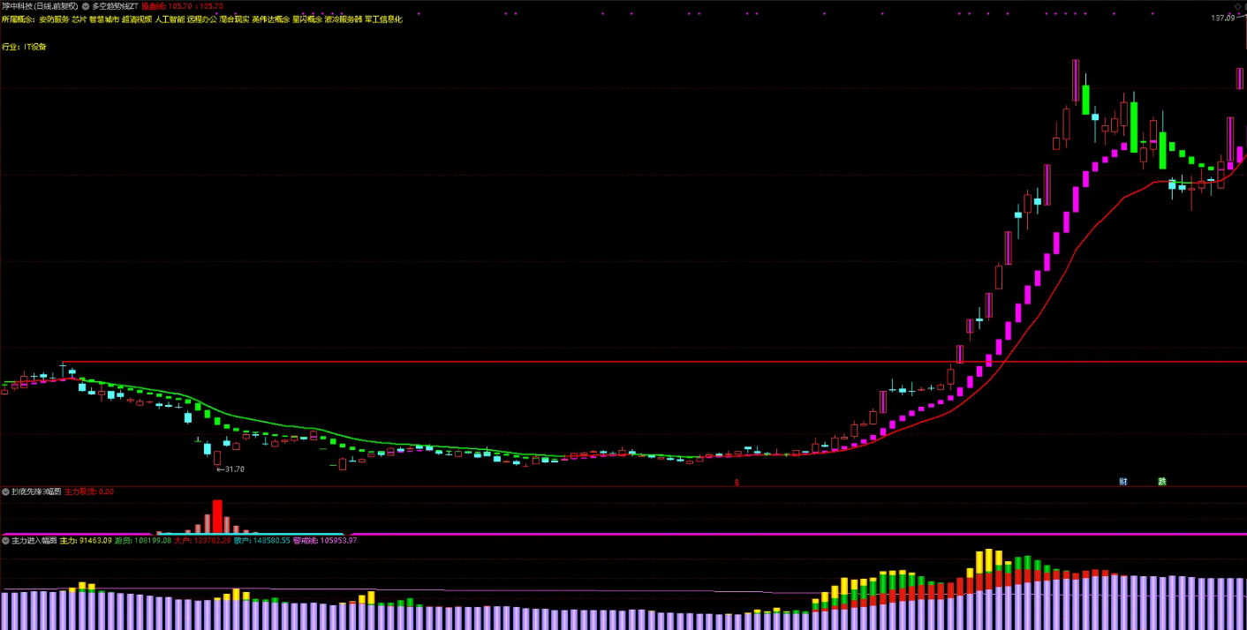The height and width of the screenshot is (630, 1247).
Task: Open the 人工智能 concept link
Action: click(170, 19)
